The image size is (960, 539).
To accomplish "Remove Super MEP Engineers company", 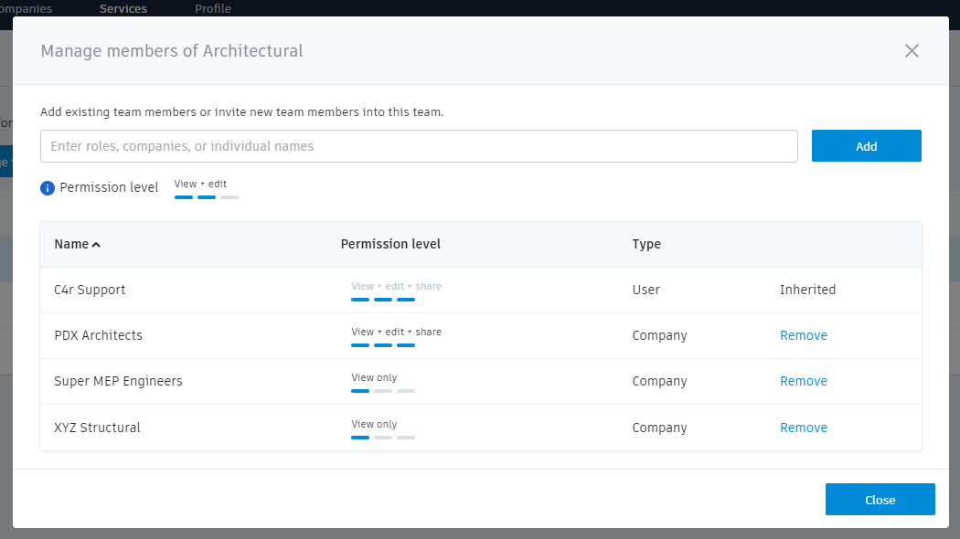I will [804, 381].
